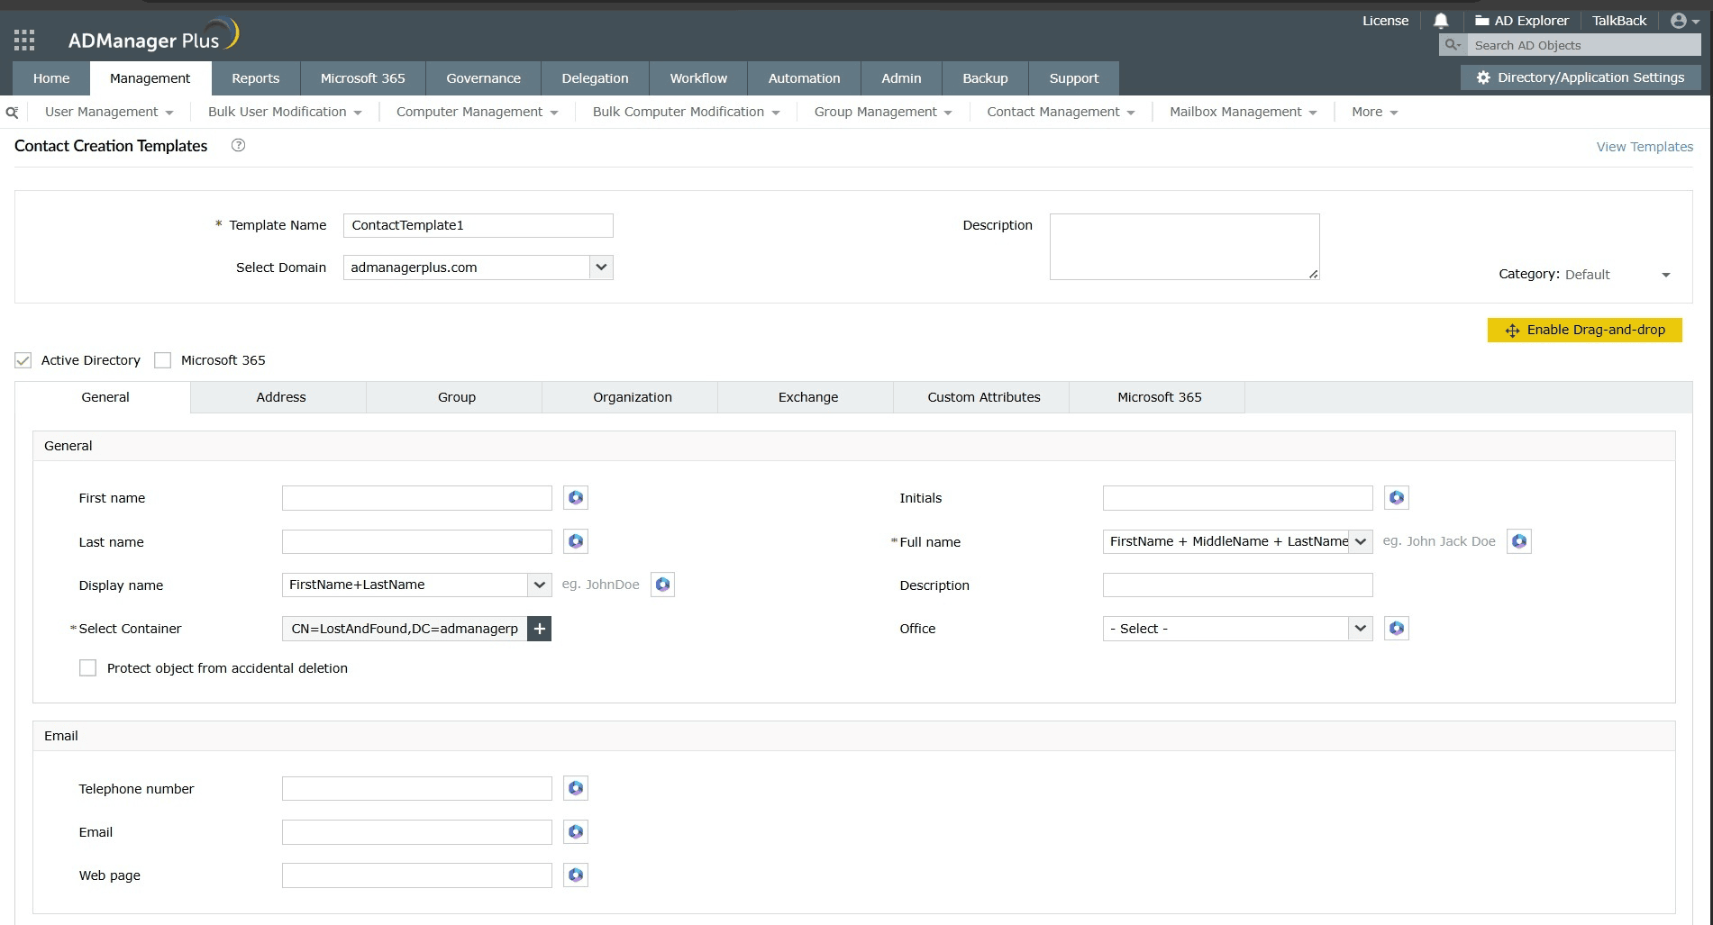Click the Enable Drag-and-drop button
The height and width of the screenshot is (925, 1713).
point(1584,330)
